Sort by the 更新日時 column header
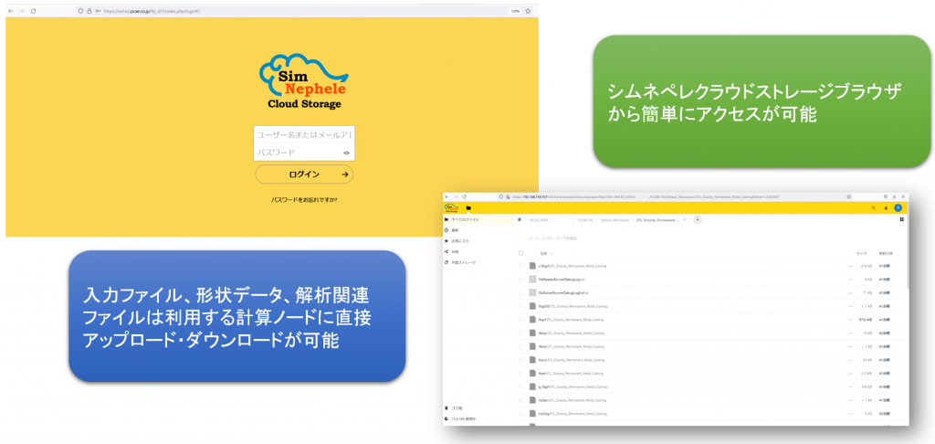The height and width of the screenshot is (444, 935). coord(886,253)
